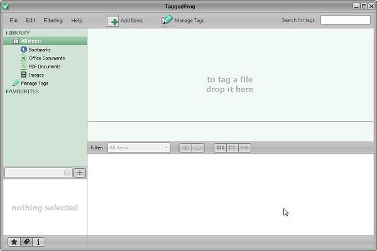The image size is (377, 251).
Task: Click the Search for tags field
Action: click(x=346, y=20)
